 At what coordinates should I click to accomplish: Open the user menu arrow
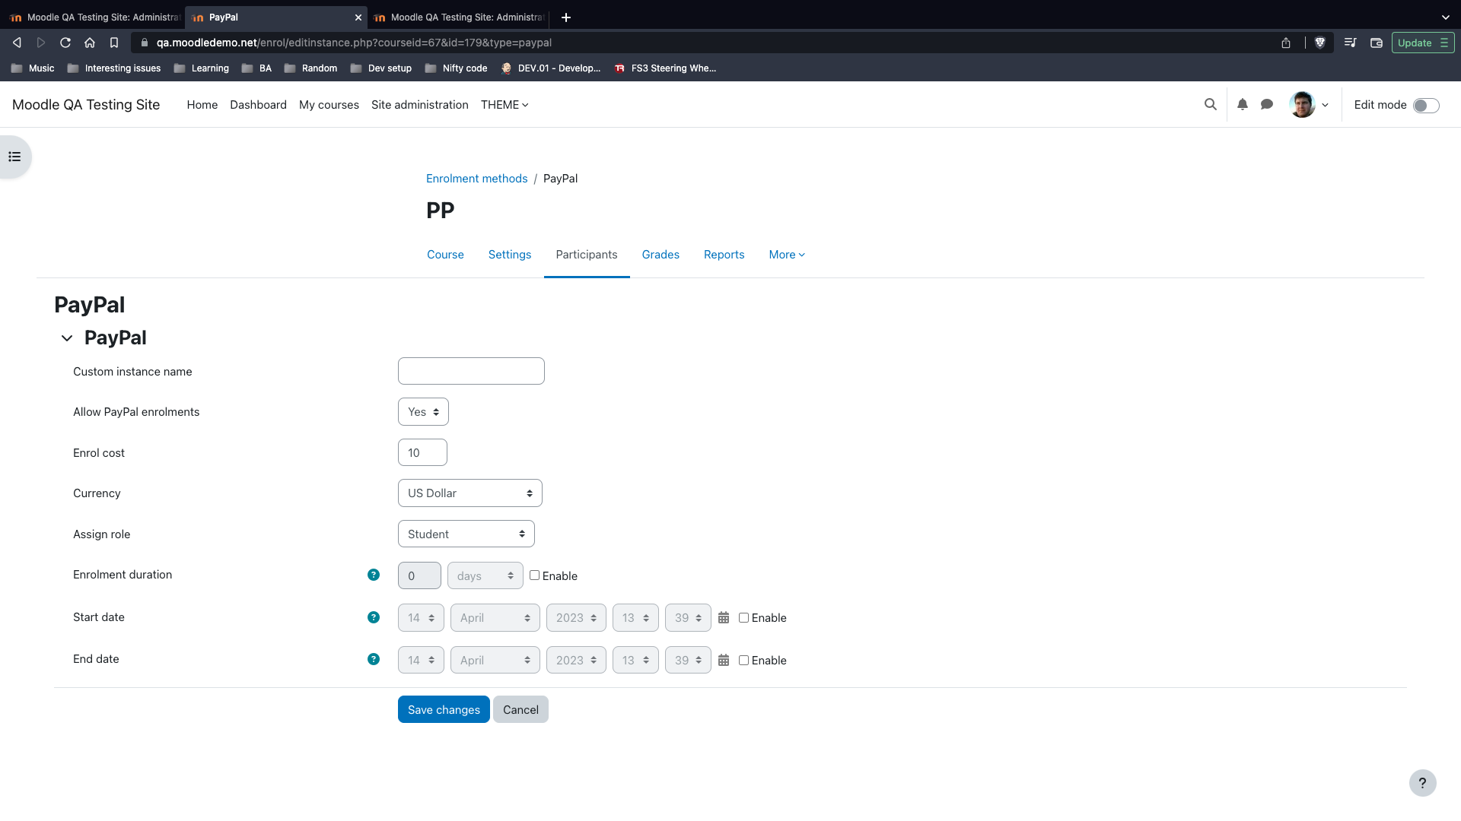click(1325, 106)
